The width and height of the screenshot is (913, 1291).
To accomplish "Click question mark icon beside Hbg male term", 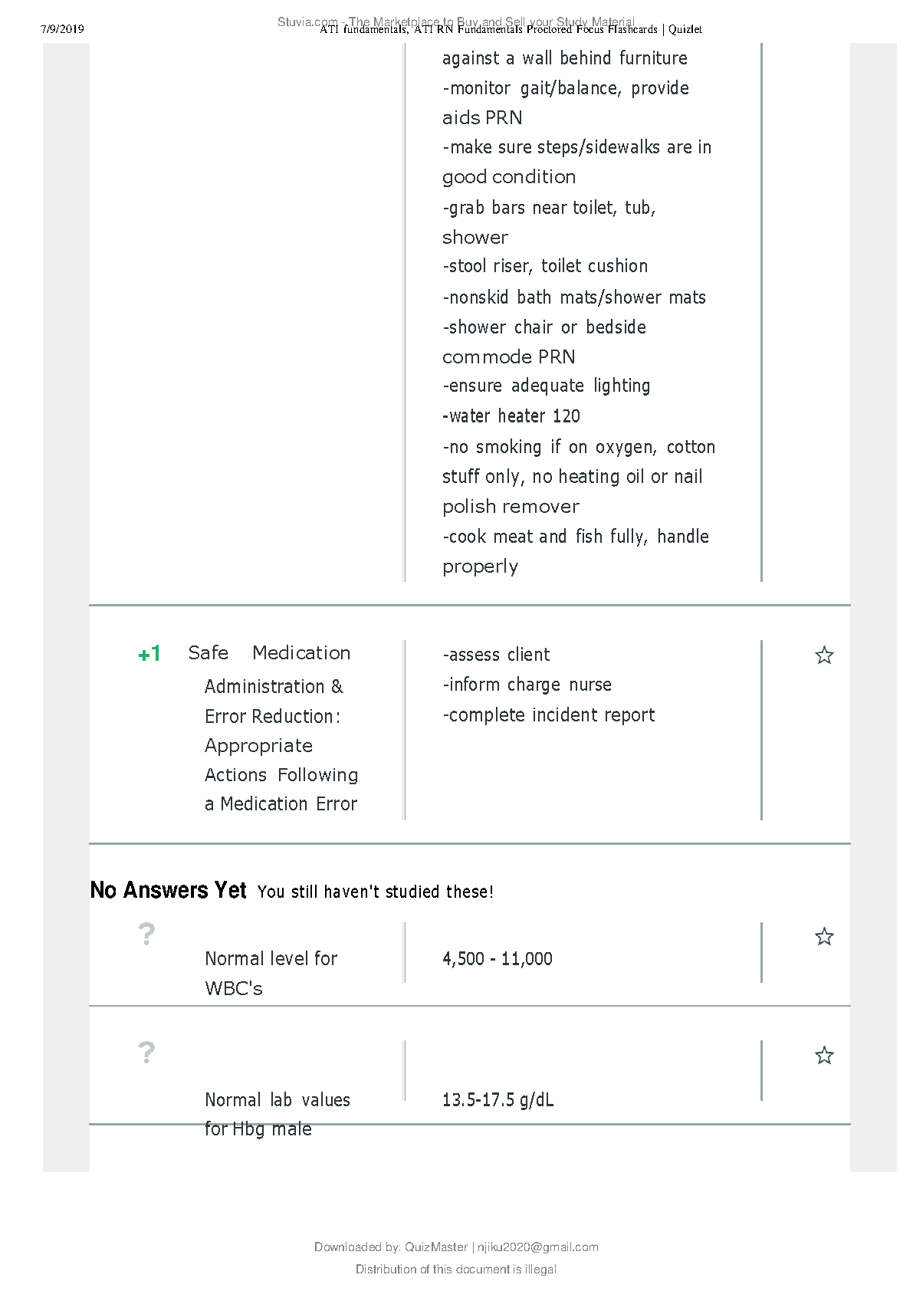I will pyautogui.click(x=146, y=1053).
